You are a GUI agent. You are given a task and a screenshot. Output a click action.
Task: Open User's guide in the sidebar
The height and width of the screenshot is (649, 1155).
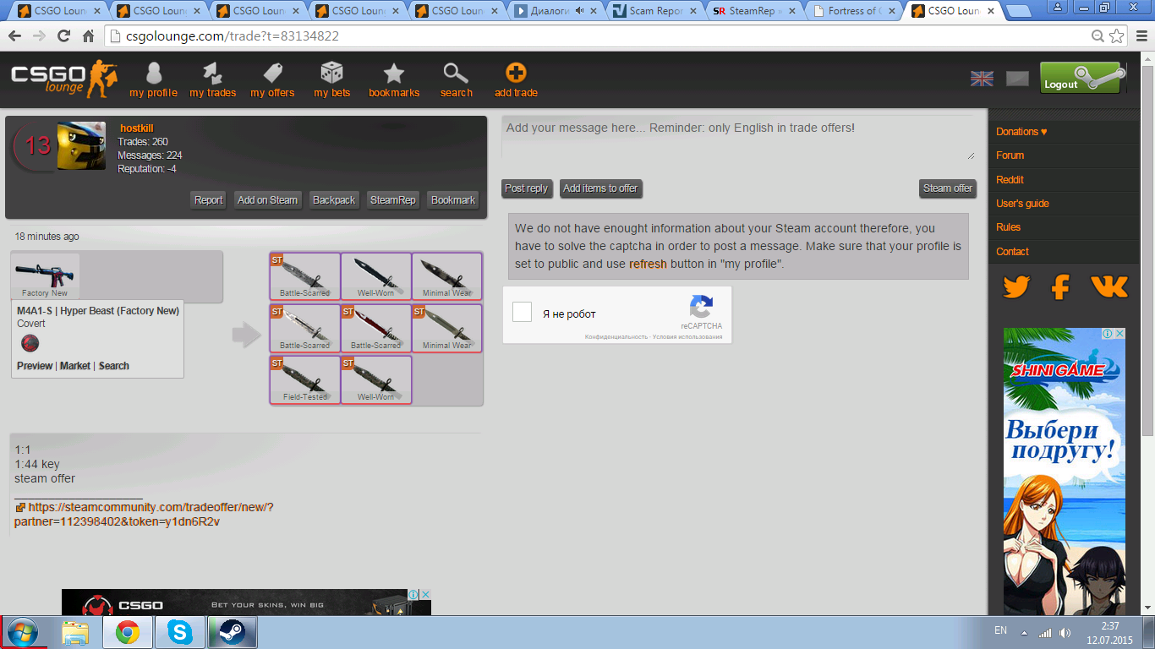1022,204
